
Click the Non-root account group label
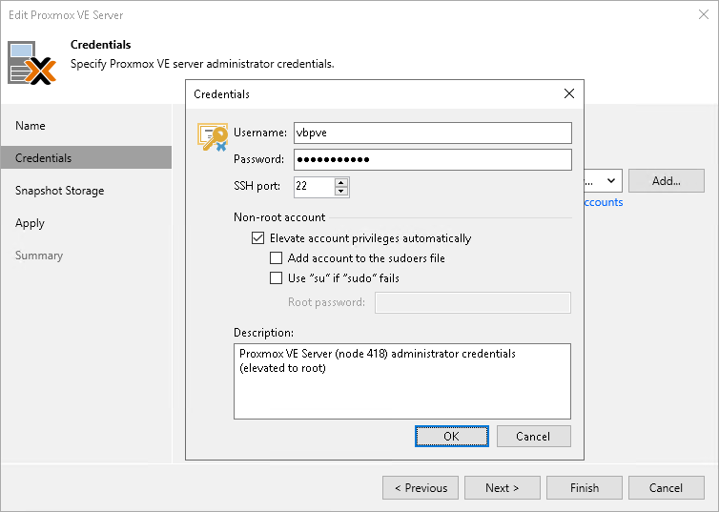click(x=279, y=217)
